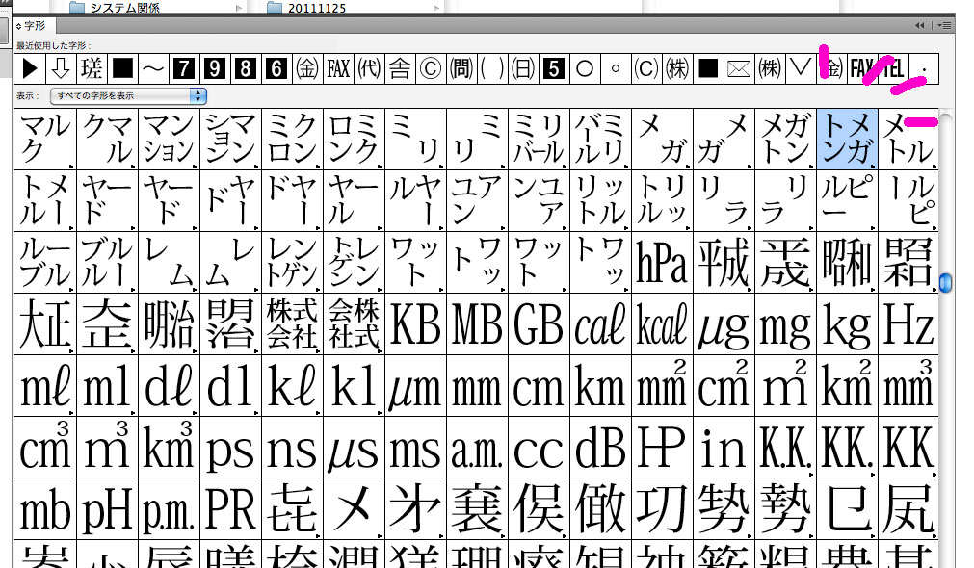Choose the 瑳 recent glyph

coord(92,68)
